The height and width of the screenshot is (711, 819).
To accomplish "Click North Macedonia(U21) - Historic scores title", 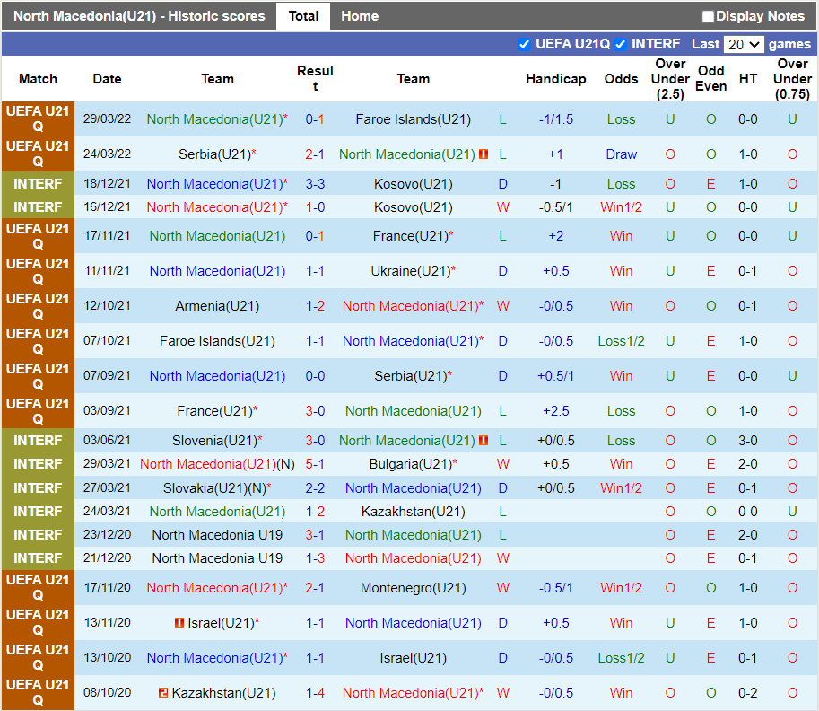I will [139, 16].
